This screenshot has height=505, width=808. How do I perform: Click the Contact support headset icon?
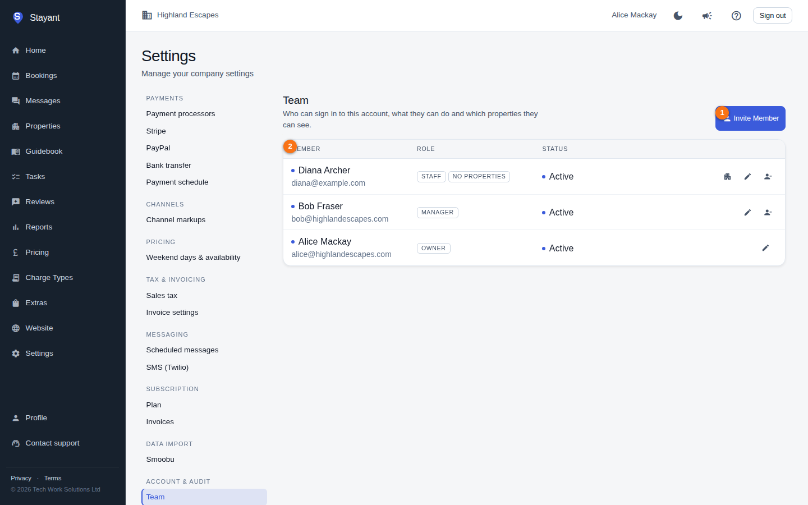tap(16, 443)
